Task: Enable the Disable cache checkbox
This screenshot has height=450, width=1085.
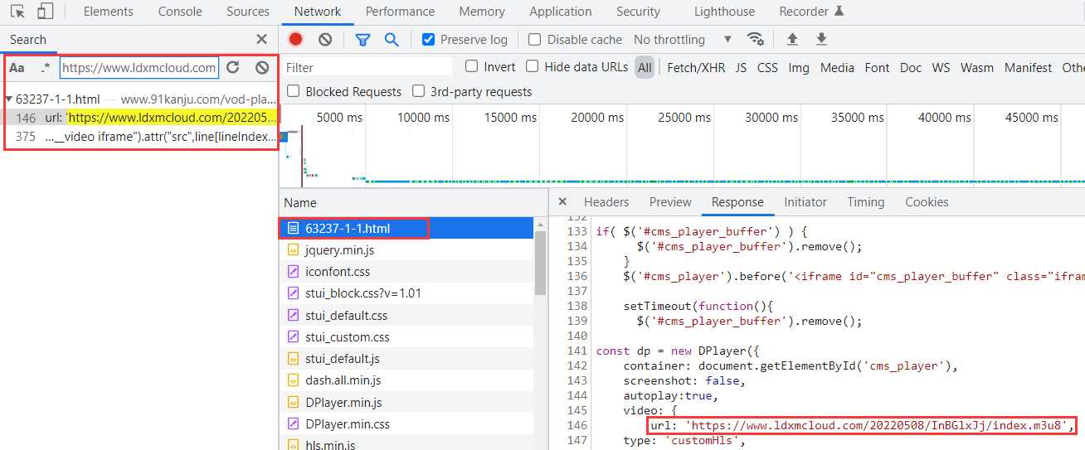Action: pos(535,39)
